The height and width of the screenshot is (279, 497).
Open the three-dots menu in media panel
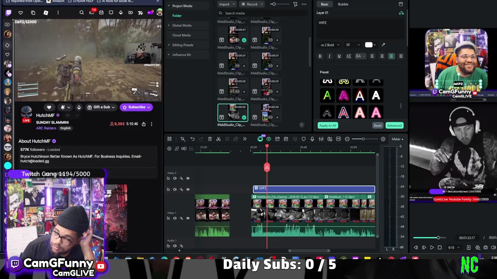(x=304, y=4)
